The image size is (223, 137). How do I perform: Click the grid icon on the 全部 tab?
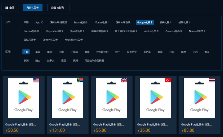coord(7,8)
